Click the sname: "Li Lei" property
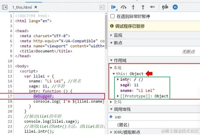The height and width of the screenshot is (135, 200). [x=137, y=91]
